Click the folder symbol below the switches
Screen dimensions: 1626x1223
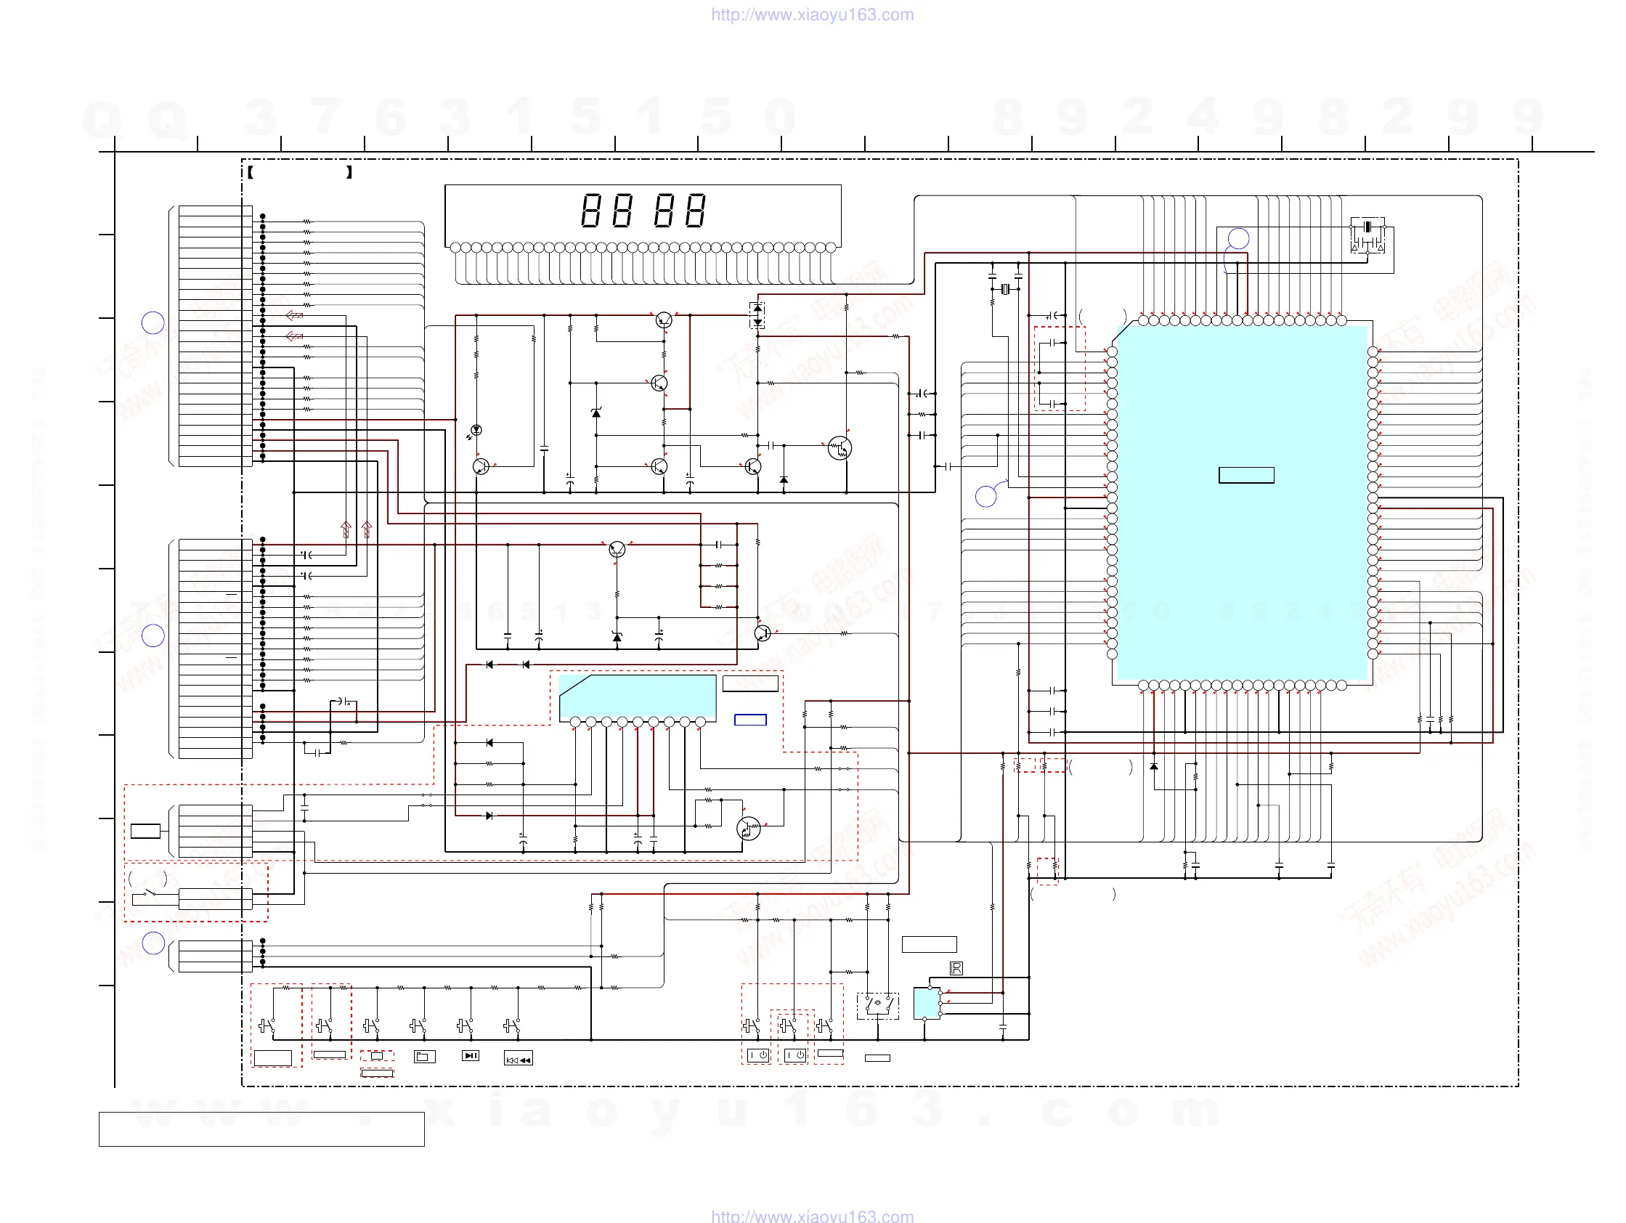[424, 1057]
